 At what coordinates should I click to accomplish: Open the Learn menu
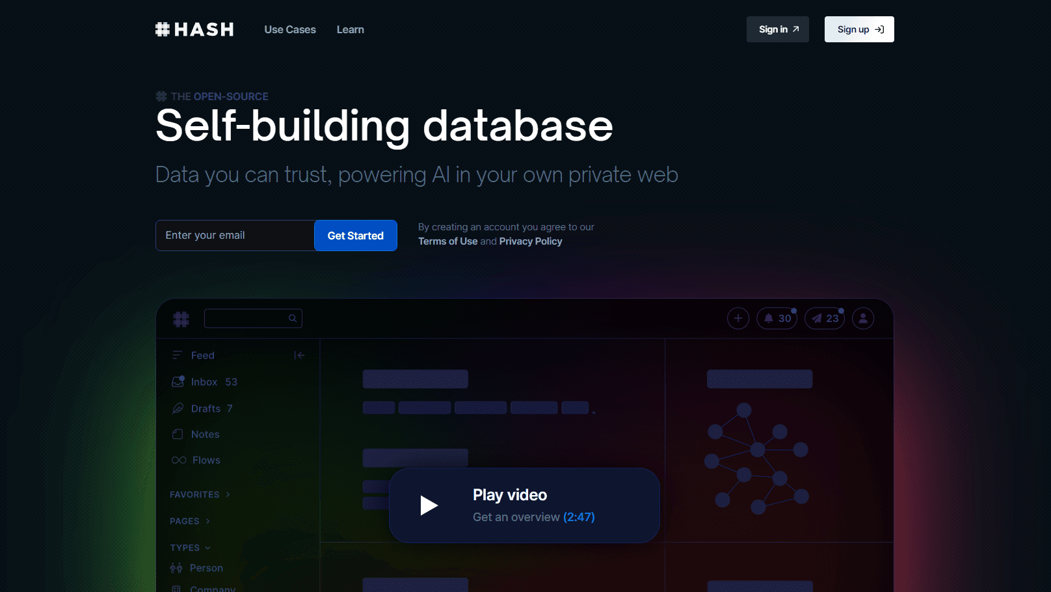[351, 29]
